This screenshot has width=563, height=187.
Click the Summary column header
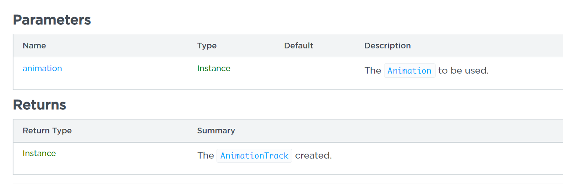216,130
